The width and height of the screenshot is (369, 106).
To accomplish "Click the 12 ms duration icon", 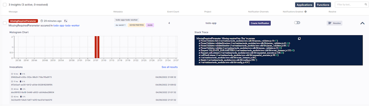I will coord(12,74).
